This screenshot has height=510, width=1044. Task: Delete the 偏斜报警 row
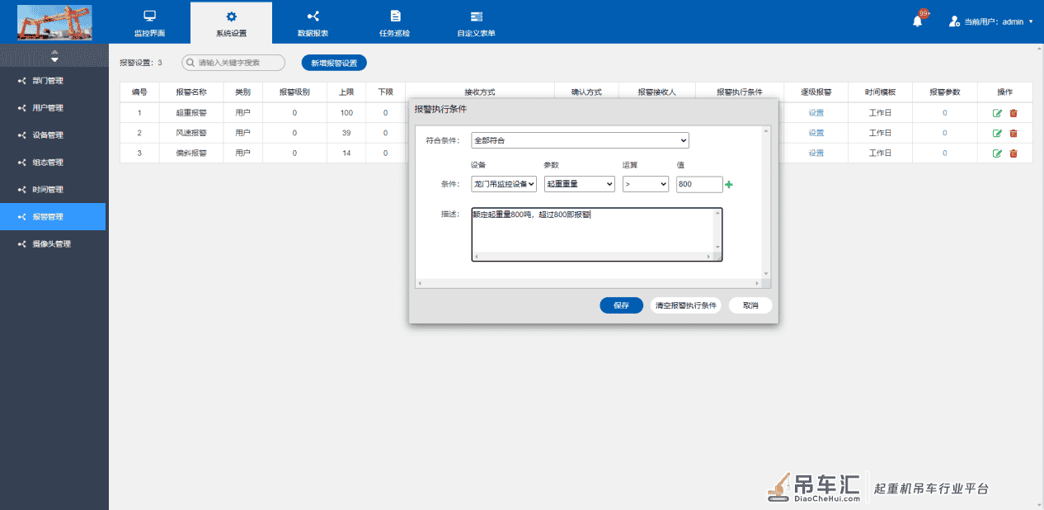tap(1013, 153)
